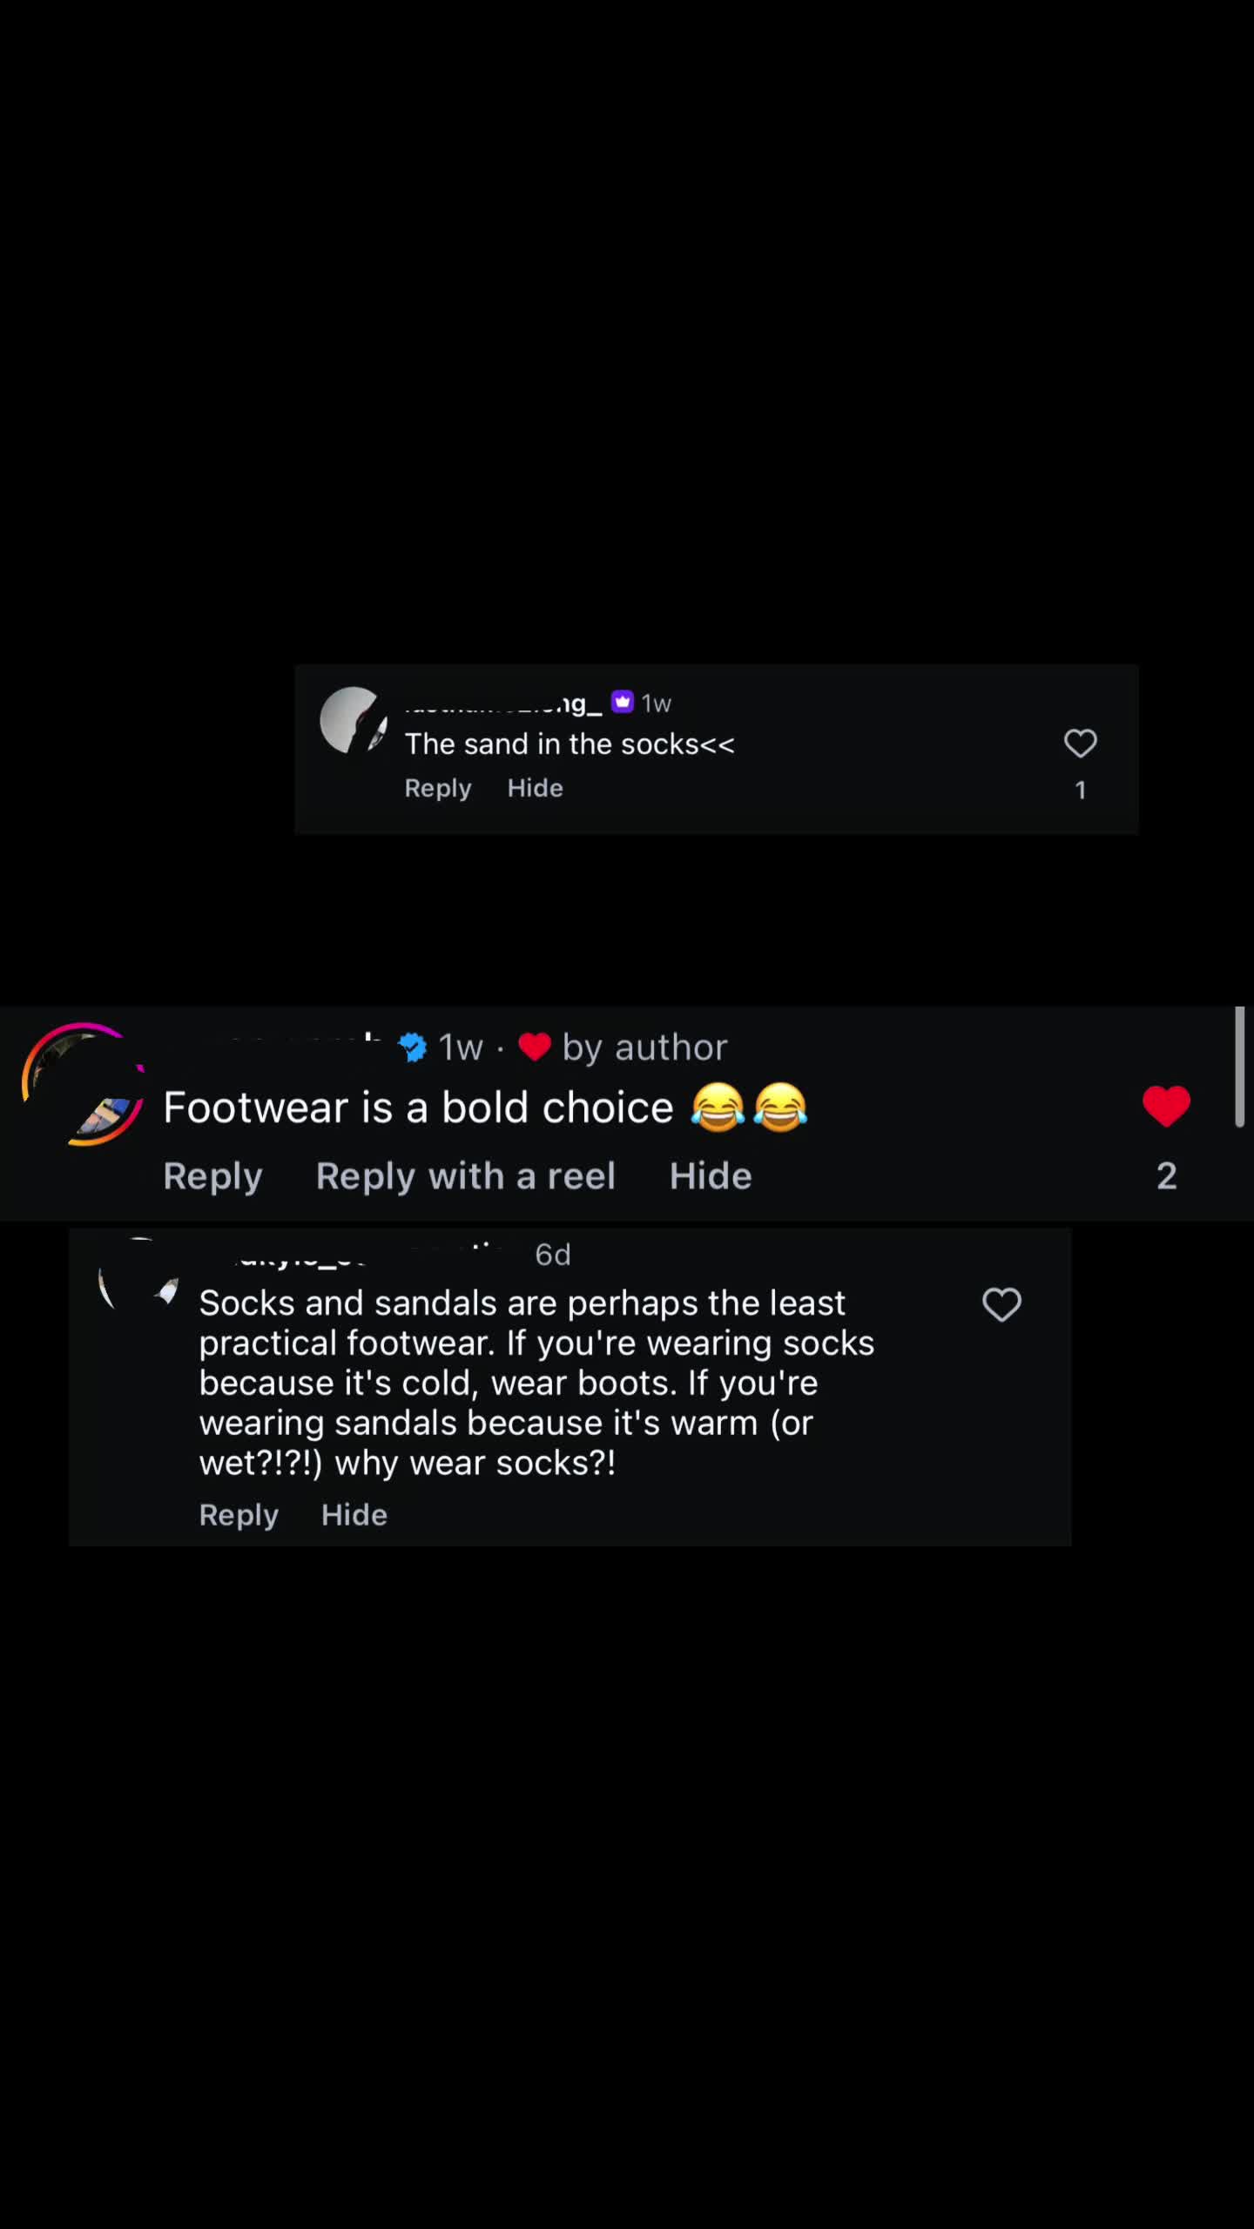Tap "Reply with a reel"
This screenshot has height=2229, width=1254.
coord(465,1176)
